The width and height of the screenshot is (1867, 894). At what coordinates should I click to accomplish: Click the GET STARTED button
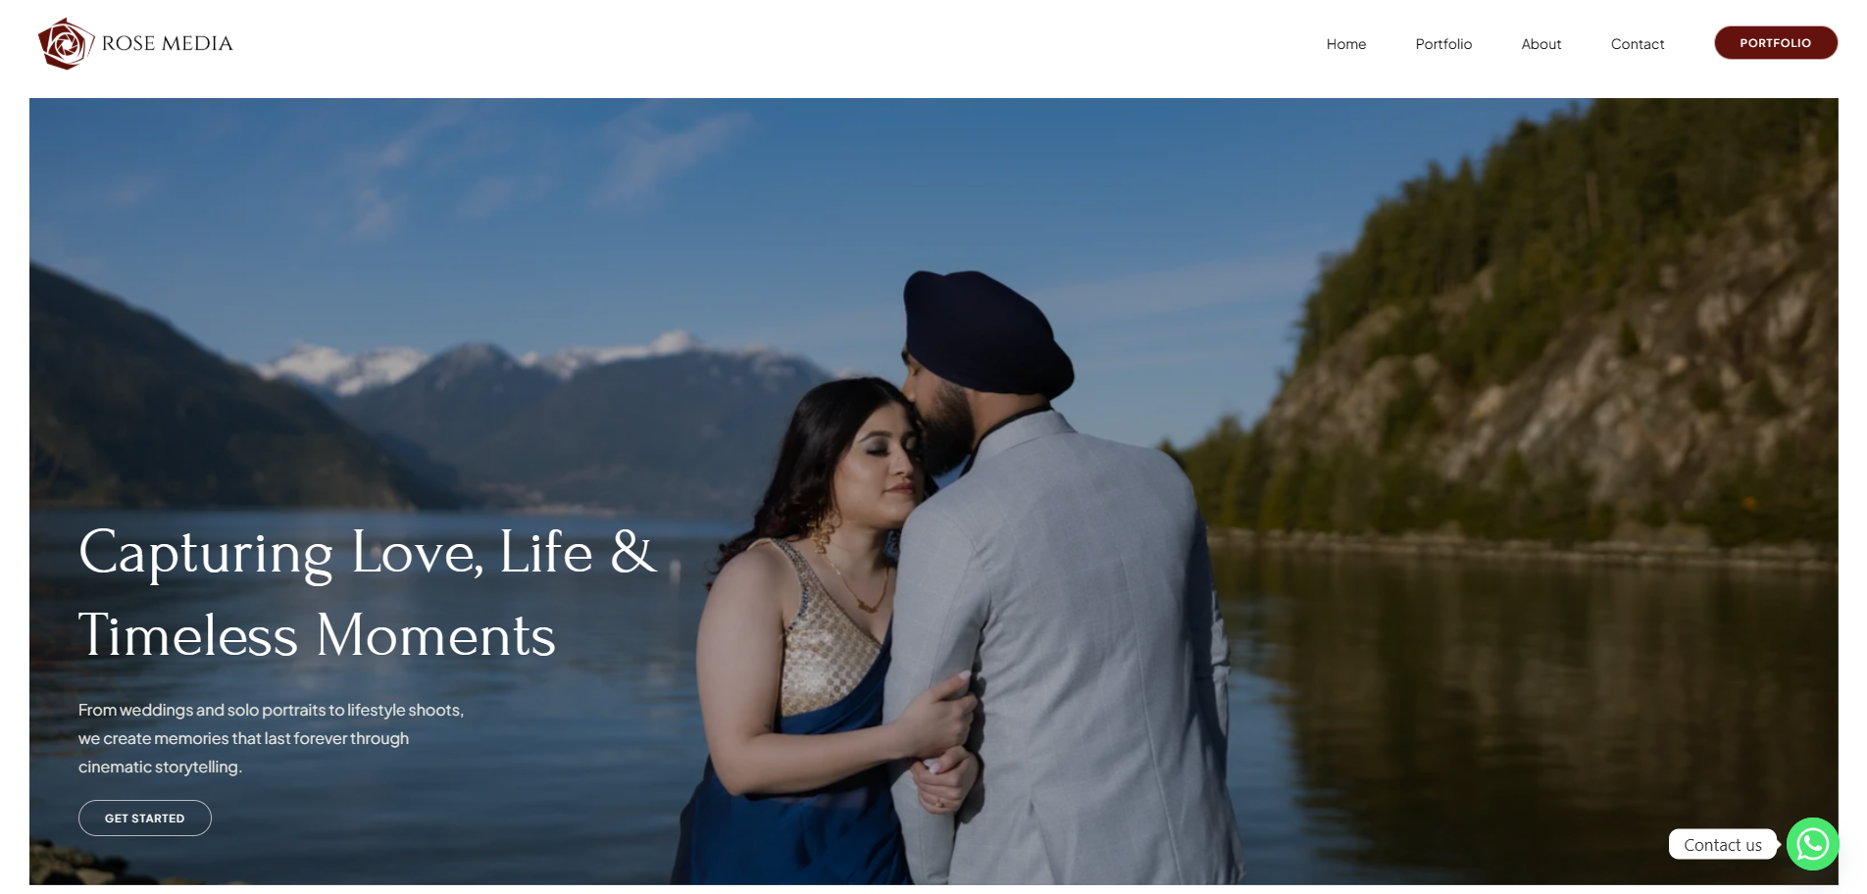(x=145, y=819)
